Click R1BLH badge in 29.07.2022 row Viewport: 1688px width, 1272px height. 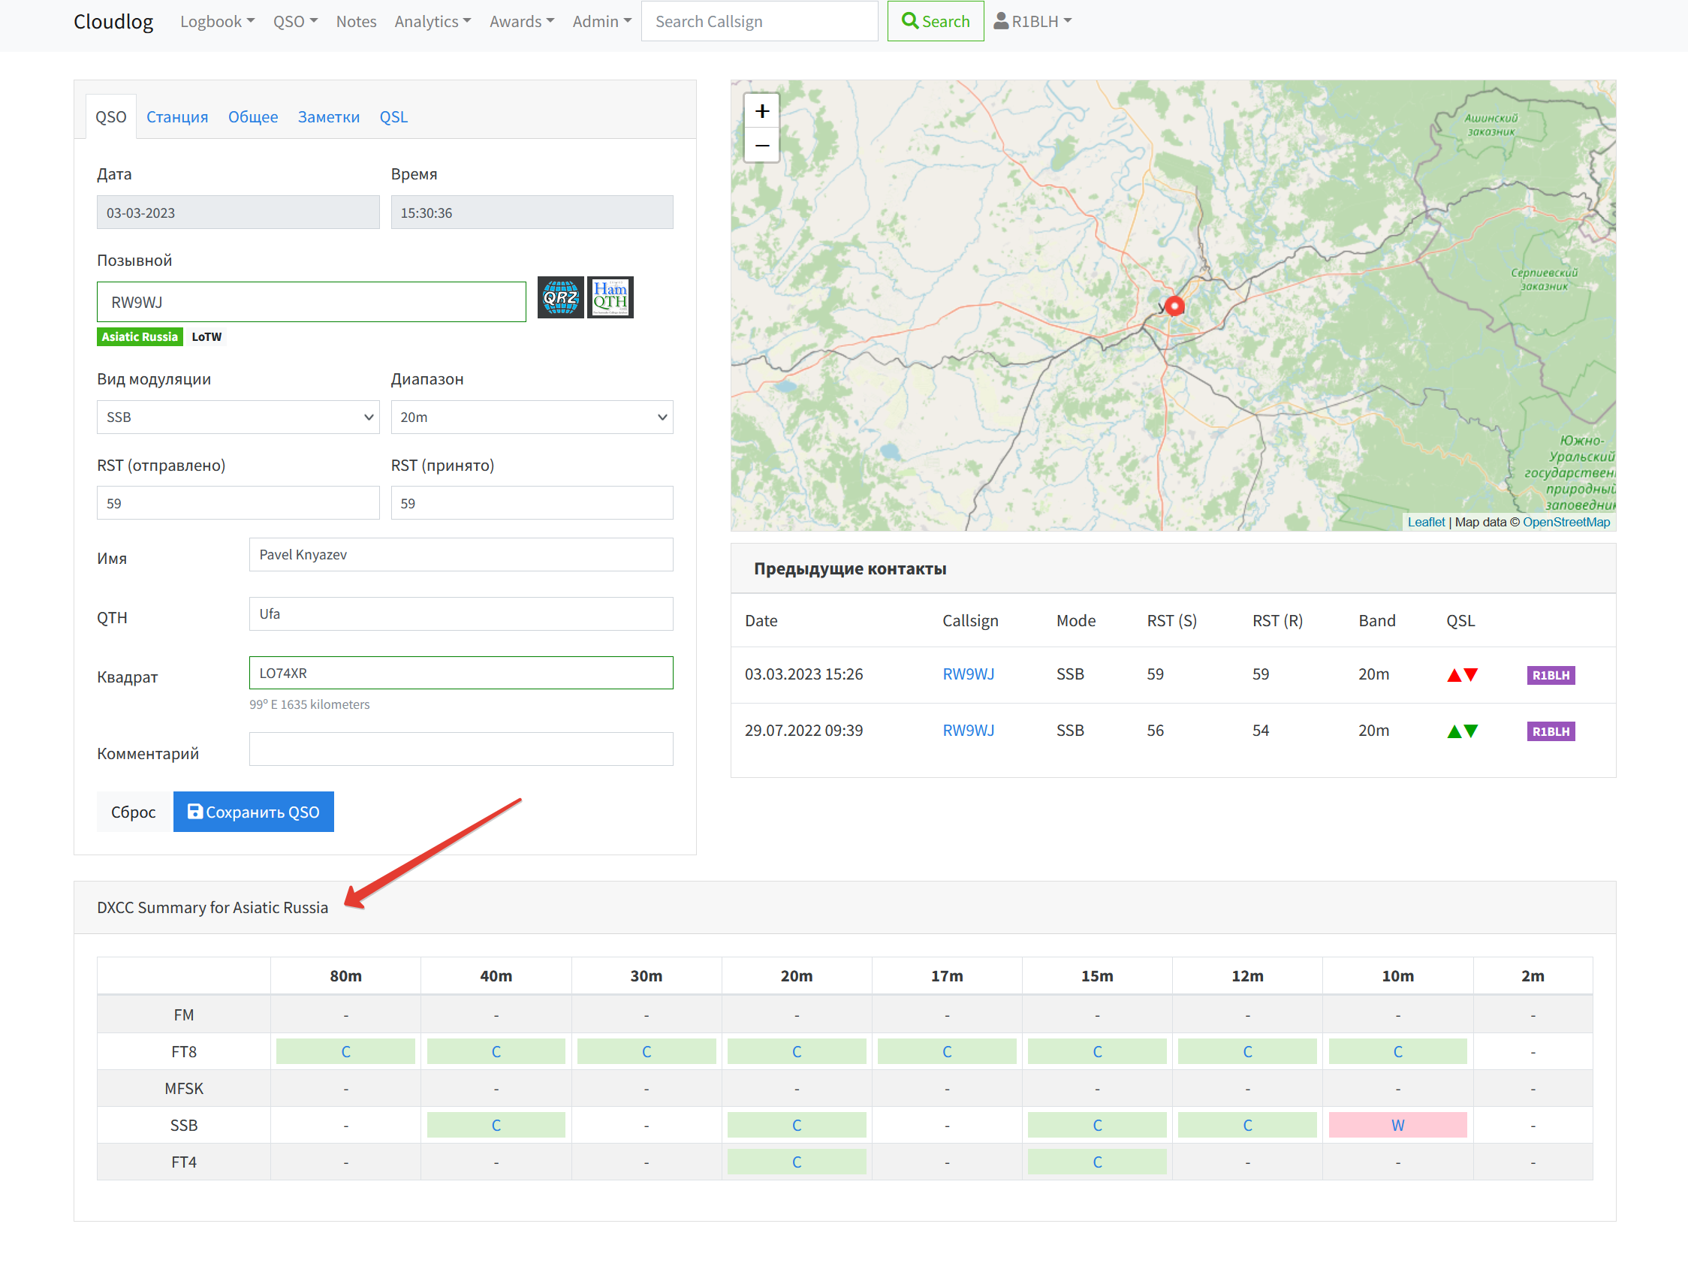coord(1551,732)
